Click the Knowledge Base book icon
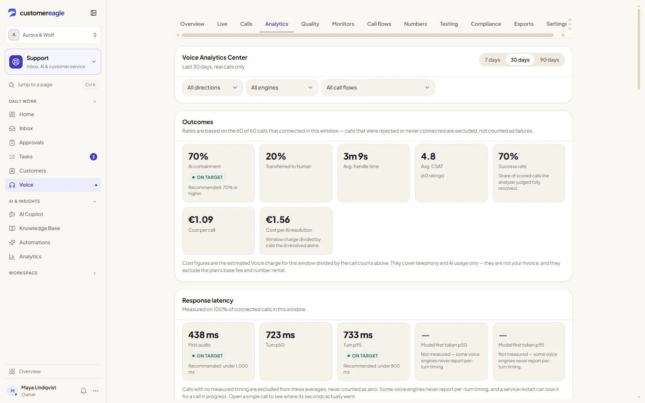Screen dimensions: 645x403 coord(12,229)
